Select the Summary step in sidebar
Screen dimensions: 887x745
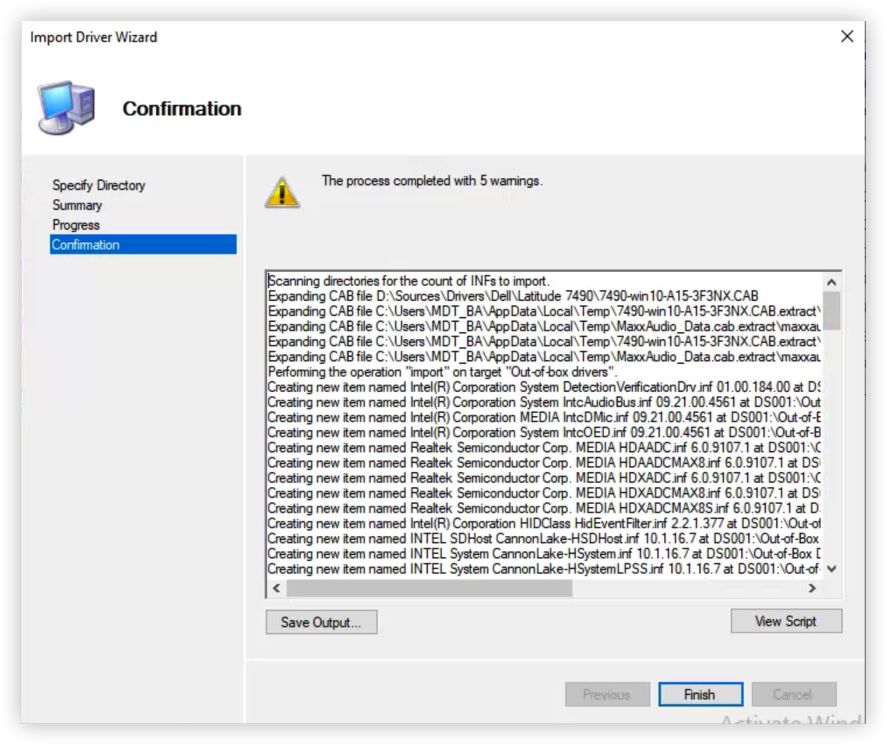[78, 205]
